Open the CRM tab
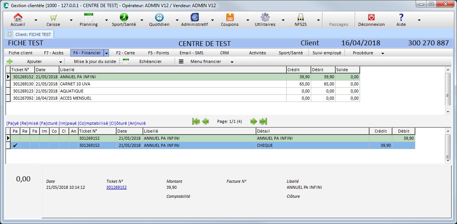457x224 pixels. [224, 53]
